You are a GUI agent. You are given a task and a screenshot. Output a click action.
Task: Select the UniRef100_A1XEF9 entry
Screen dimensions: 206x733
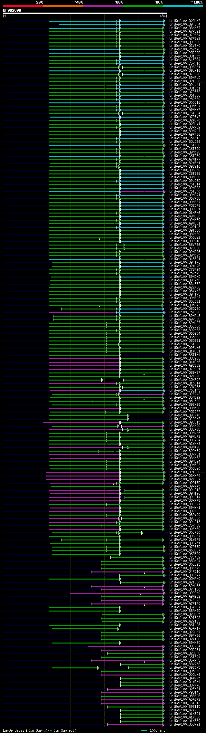tap(185, 721)
